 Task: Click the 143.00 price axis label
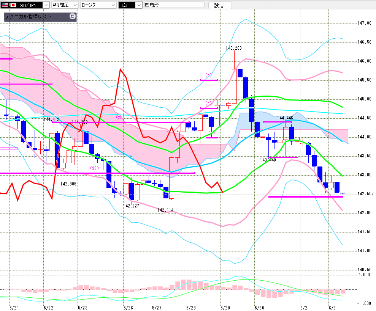tap(365, 175)
